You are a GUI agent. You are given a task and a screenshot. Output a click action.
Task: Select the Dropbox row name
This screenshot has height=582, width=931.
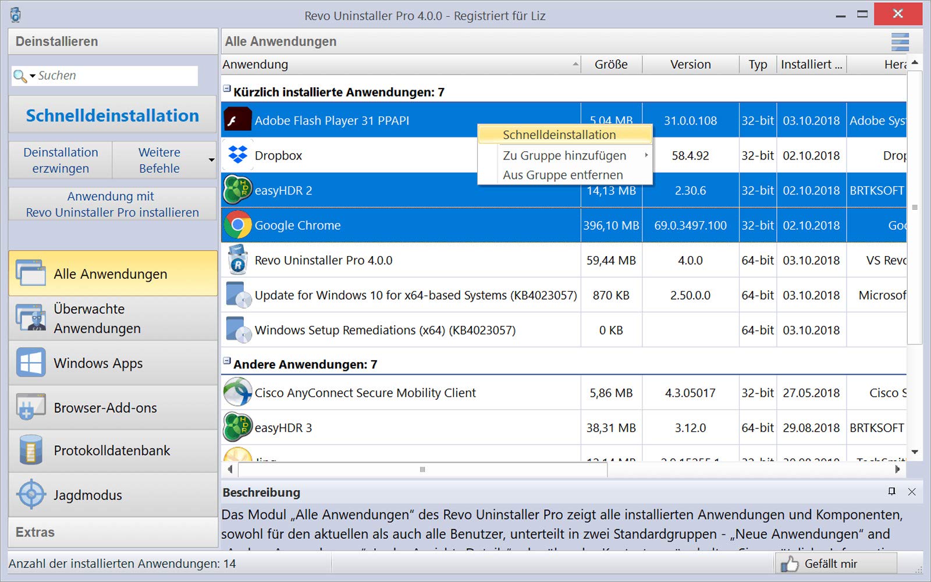278,155
